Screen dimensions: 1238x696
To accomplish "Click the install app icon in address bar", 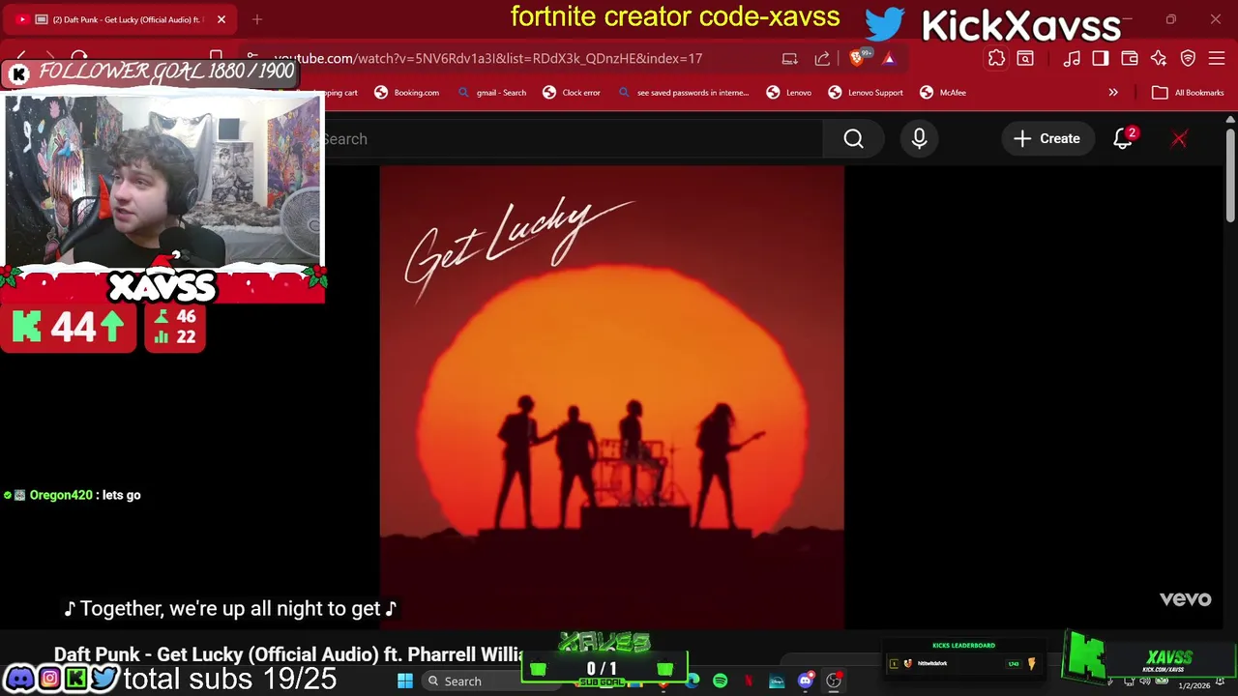I will click(790, 59).
